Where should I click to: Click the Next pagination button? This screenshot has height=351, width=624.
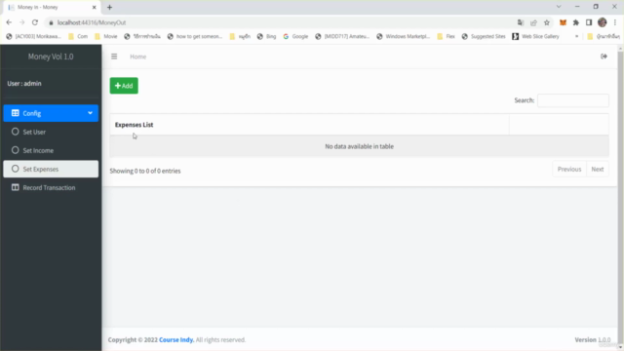(598, 169)
